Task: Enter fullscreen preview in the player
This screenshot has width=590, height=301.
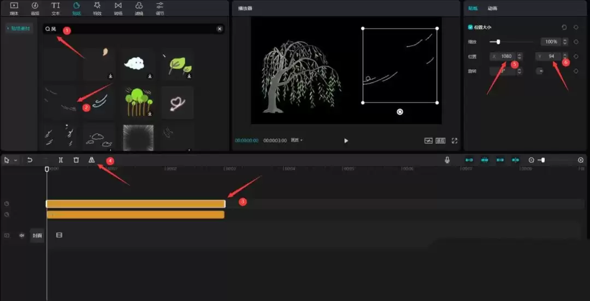Action: pos(454,140)
